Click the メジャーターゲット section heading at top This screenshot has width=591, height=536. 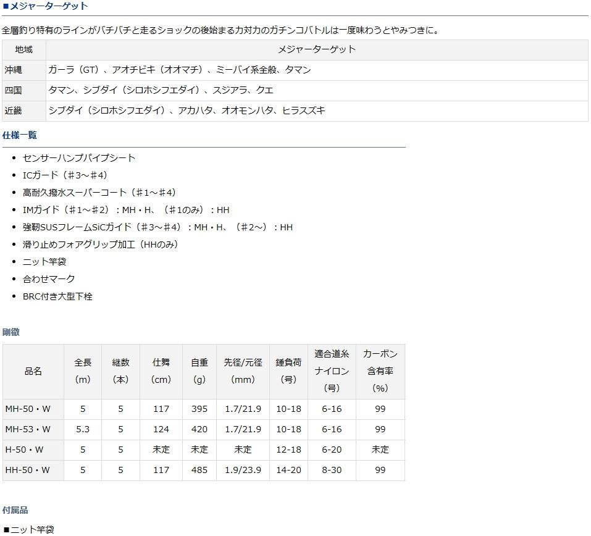(x=46, y=6)
